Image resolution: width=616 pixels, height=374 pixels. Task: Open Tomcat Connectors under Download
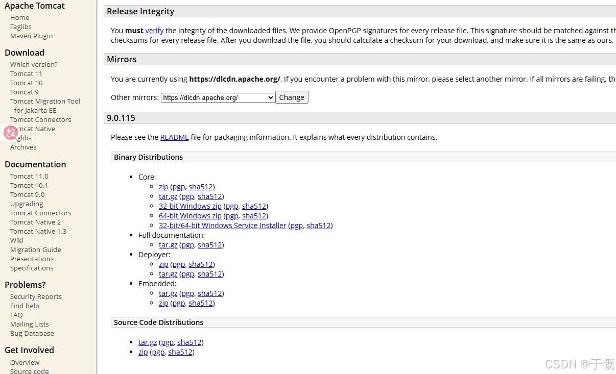pyautogui.click(x=41, y=119)
